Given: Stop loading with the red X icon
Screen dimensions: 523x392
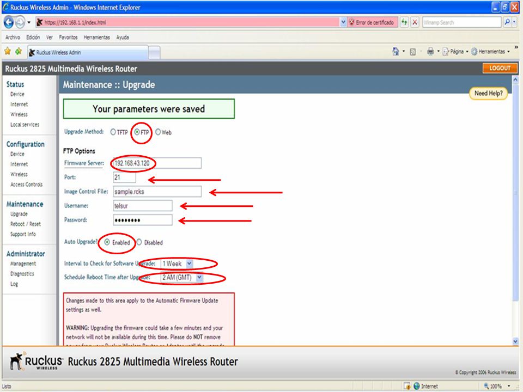Looking at the screenshot, I should (415, 22).
